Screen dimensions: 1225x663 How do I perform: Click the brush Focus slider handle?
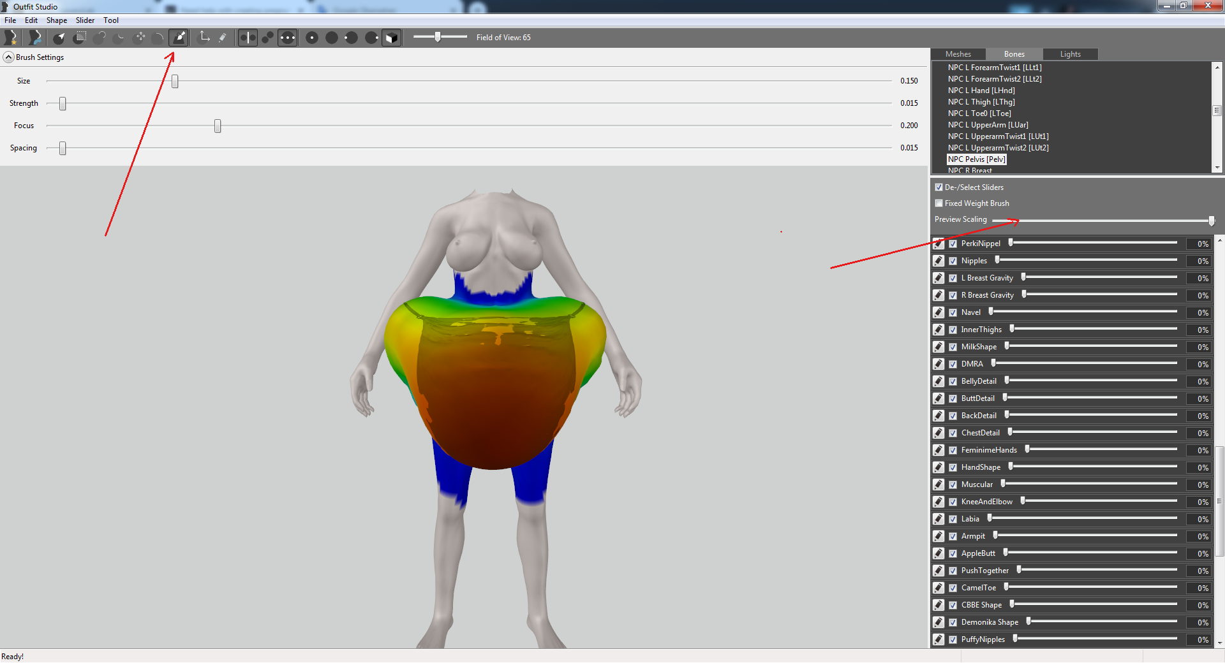pyautogui.click(x=218, y=126)
